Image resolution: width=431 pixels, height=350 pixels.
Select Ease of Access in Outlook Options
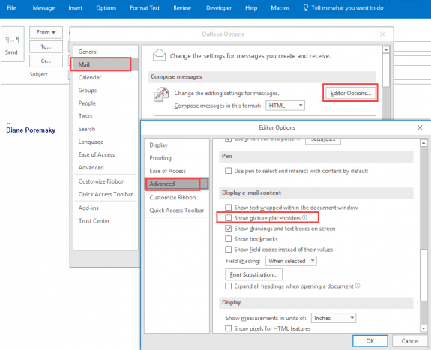tap(106, 154)
